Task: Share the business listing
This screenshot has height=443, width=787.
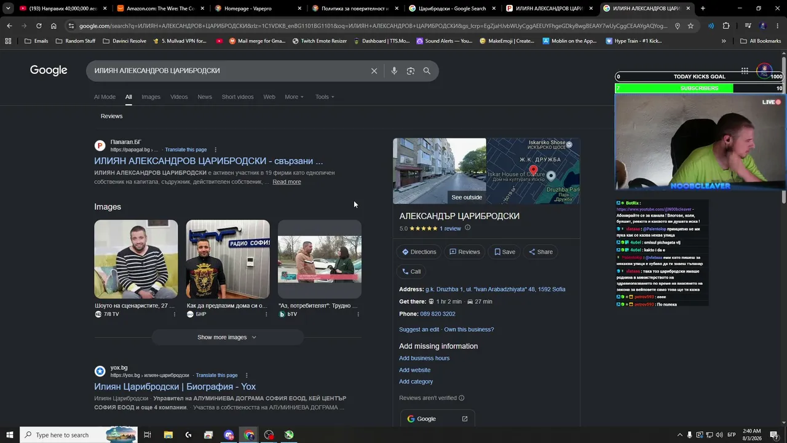Action: pos(540,252)
